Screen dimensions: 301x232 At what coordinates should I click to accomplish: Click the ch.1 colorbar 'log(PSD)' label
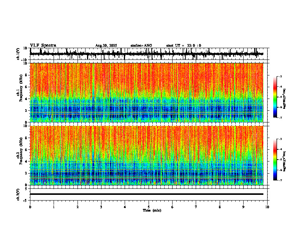click(285, 99)
